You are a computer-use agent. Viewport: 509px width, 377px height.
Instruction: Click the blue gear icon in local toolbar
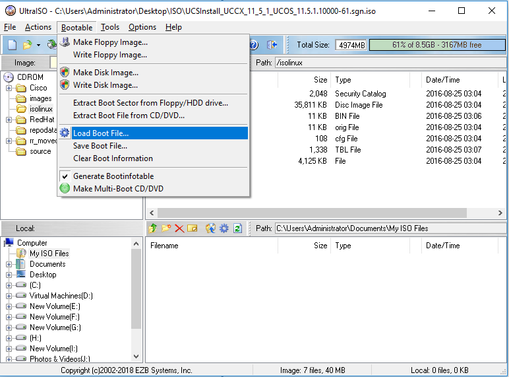coord(224,228)
